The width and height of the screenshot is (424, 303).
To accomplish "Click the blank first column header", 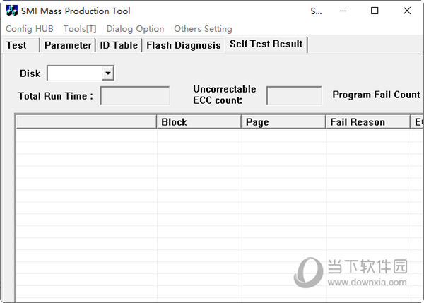I will click(x=86, y=122).
